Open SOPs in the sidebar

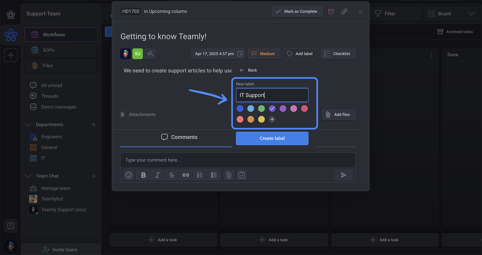tap(61, 50)
